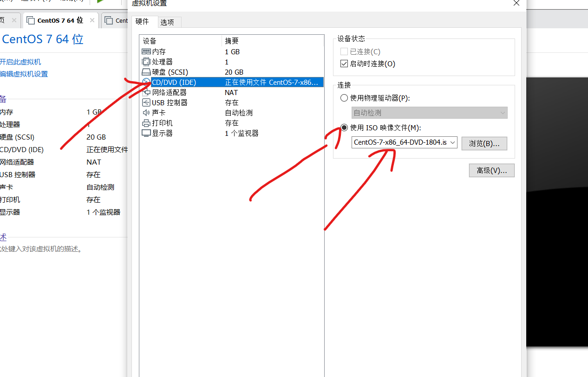Click the 浏览(B)... browse button
Viewport: 588px width, 377px height.
click(x=484, y=143)
